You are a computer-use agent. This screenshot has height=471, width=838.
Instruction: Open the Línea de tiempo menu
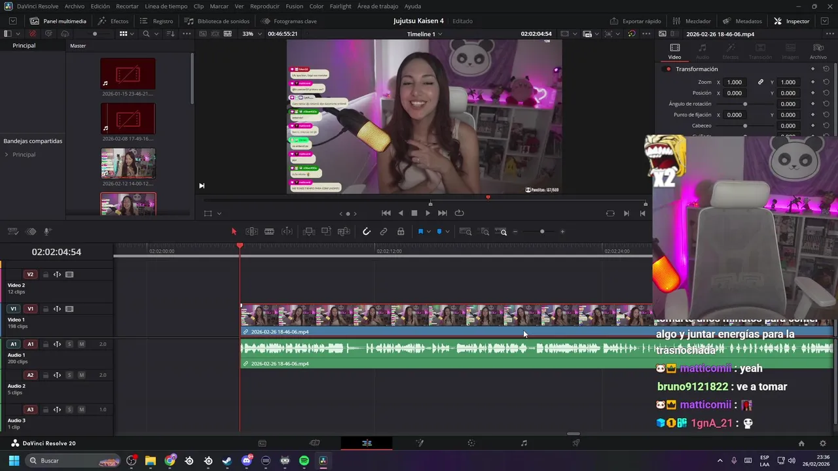coord(166,6)
